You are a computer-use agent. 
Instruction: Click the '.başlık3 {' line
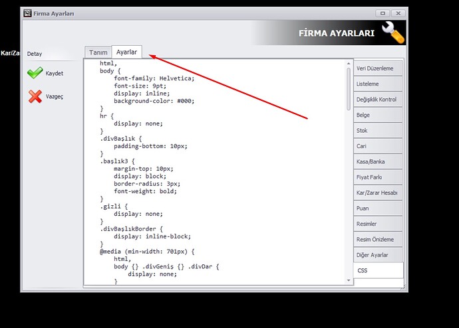pos(117,161)
